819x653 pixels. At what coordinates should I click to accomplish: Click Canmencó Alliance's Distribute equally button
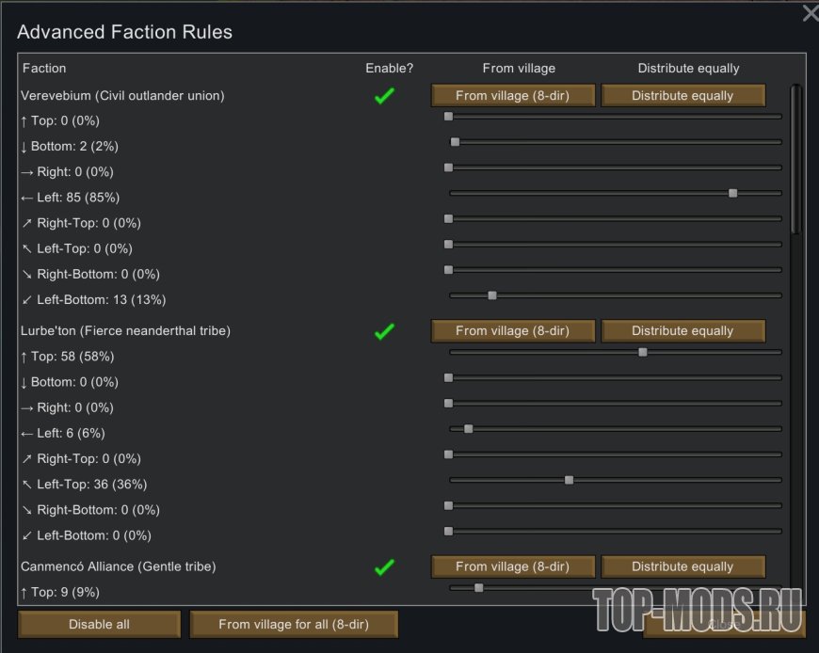[x=682, y=567]
